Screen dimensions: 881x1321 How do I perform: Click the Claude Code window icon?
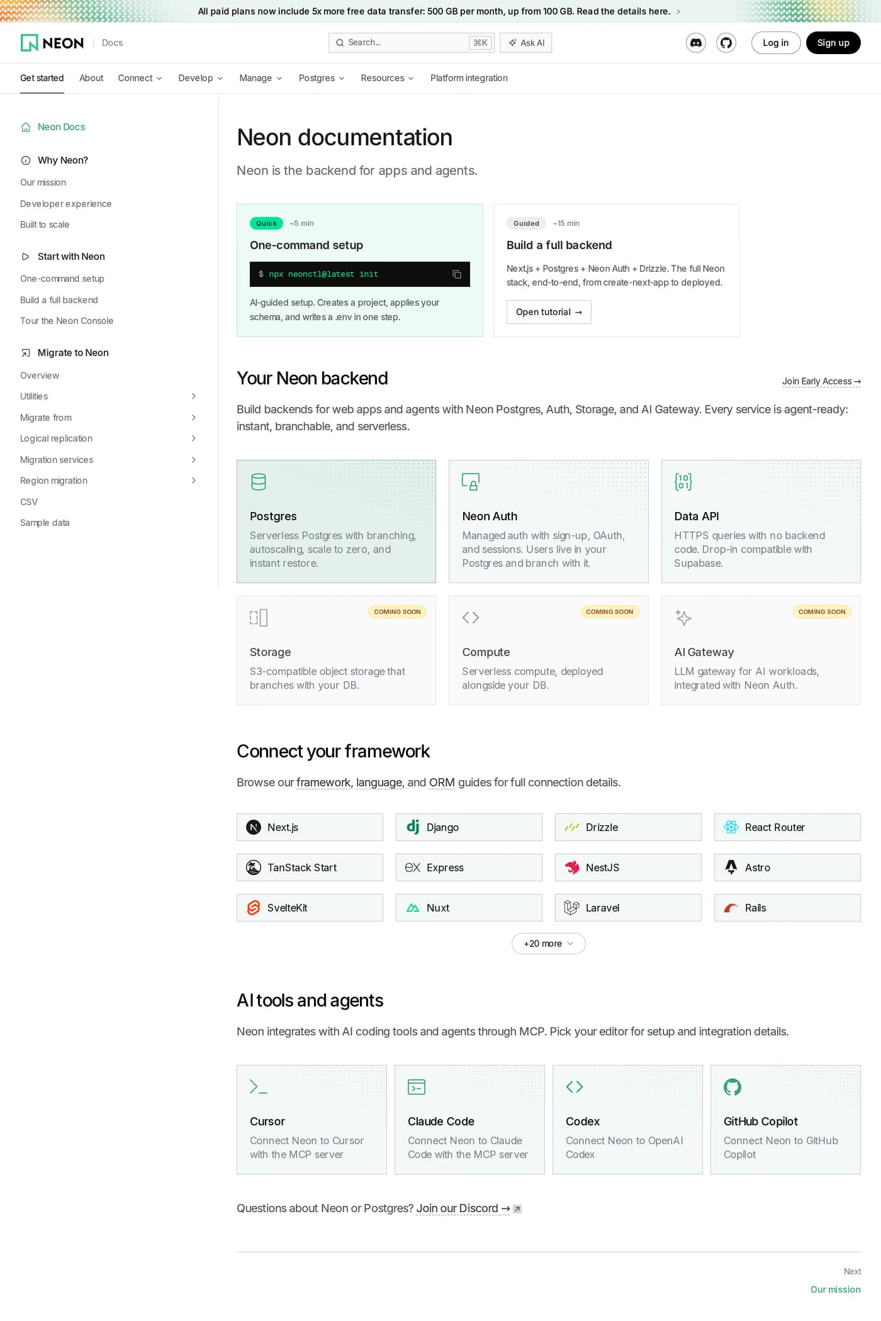[417, 1087]
